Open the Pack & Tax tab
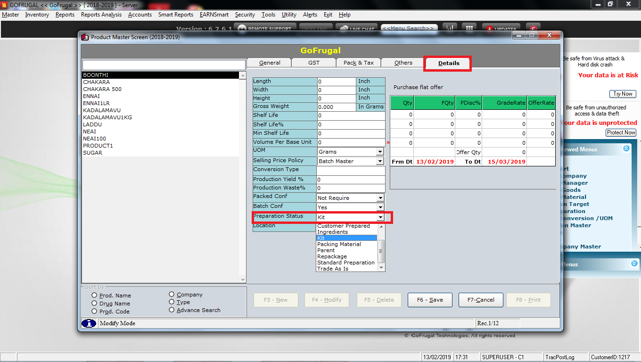 pos(359,63)
